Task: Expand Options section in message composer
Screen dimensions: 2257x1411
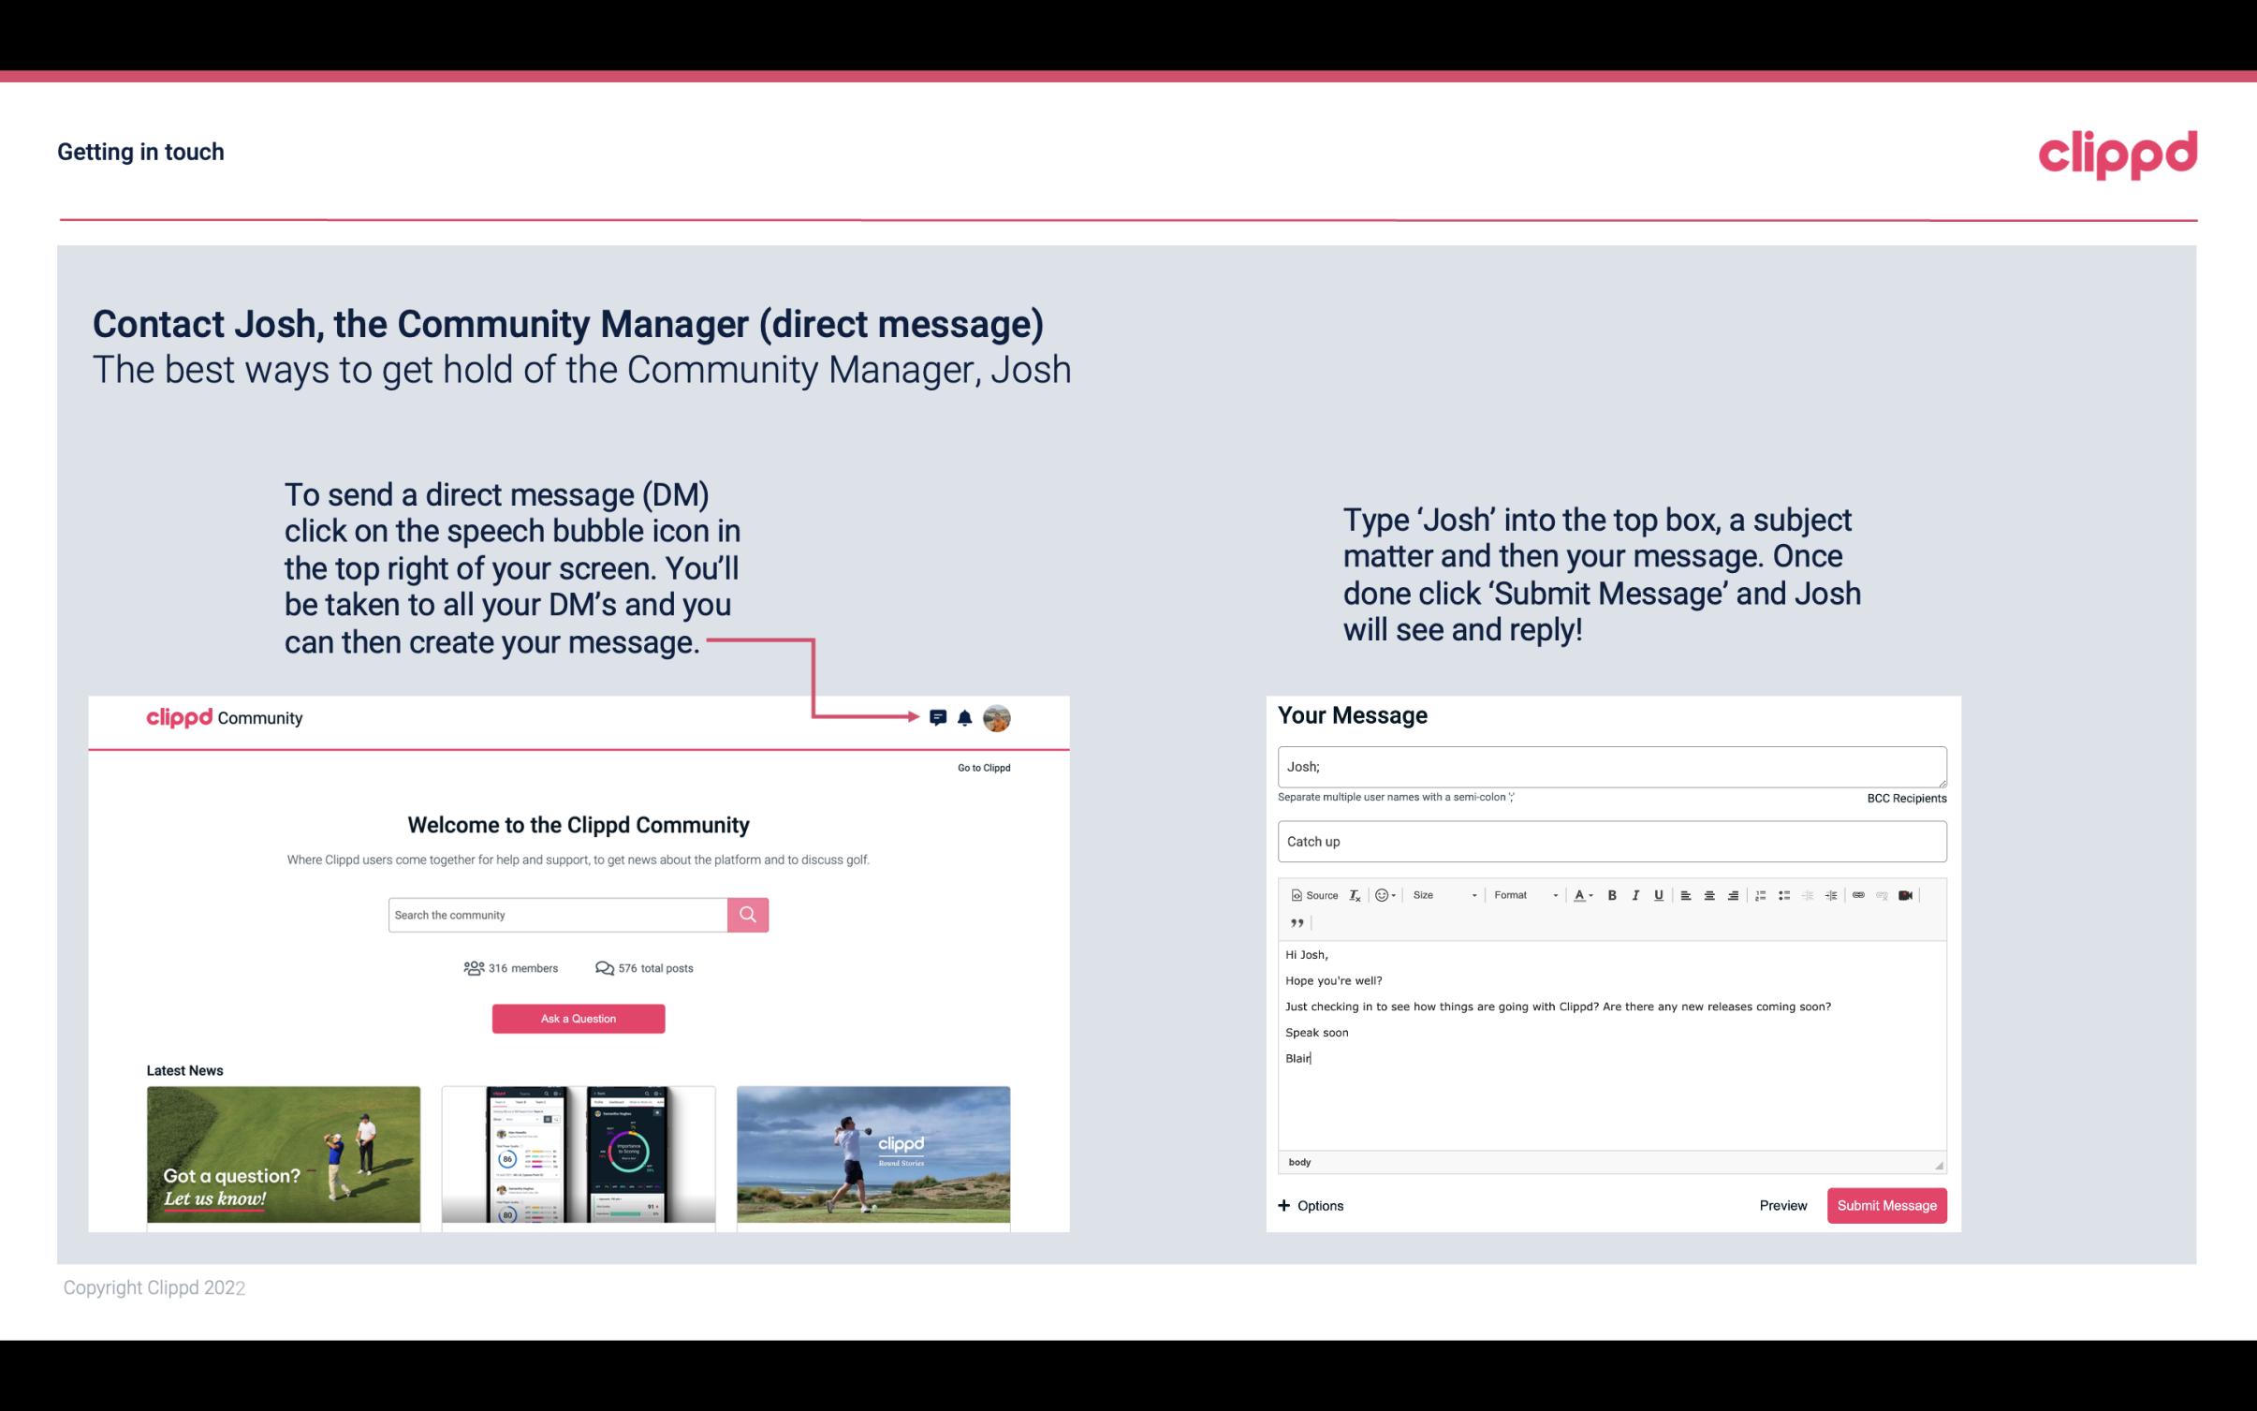Action: [1310, 1205]
